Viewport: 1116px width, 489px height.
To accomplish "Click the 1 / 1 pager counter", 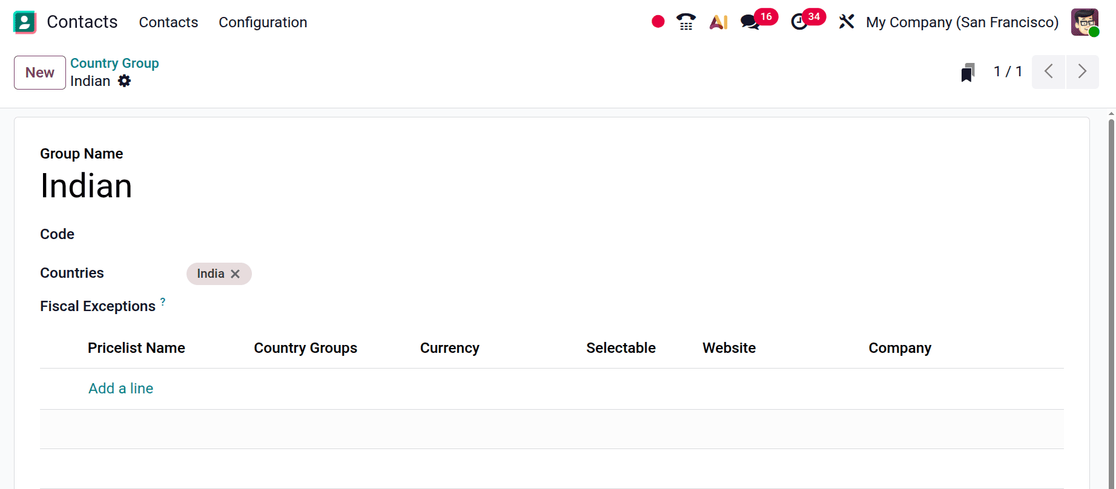I will [x=1008, y=72].
